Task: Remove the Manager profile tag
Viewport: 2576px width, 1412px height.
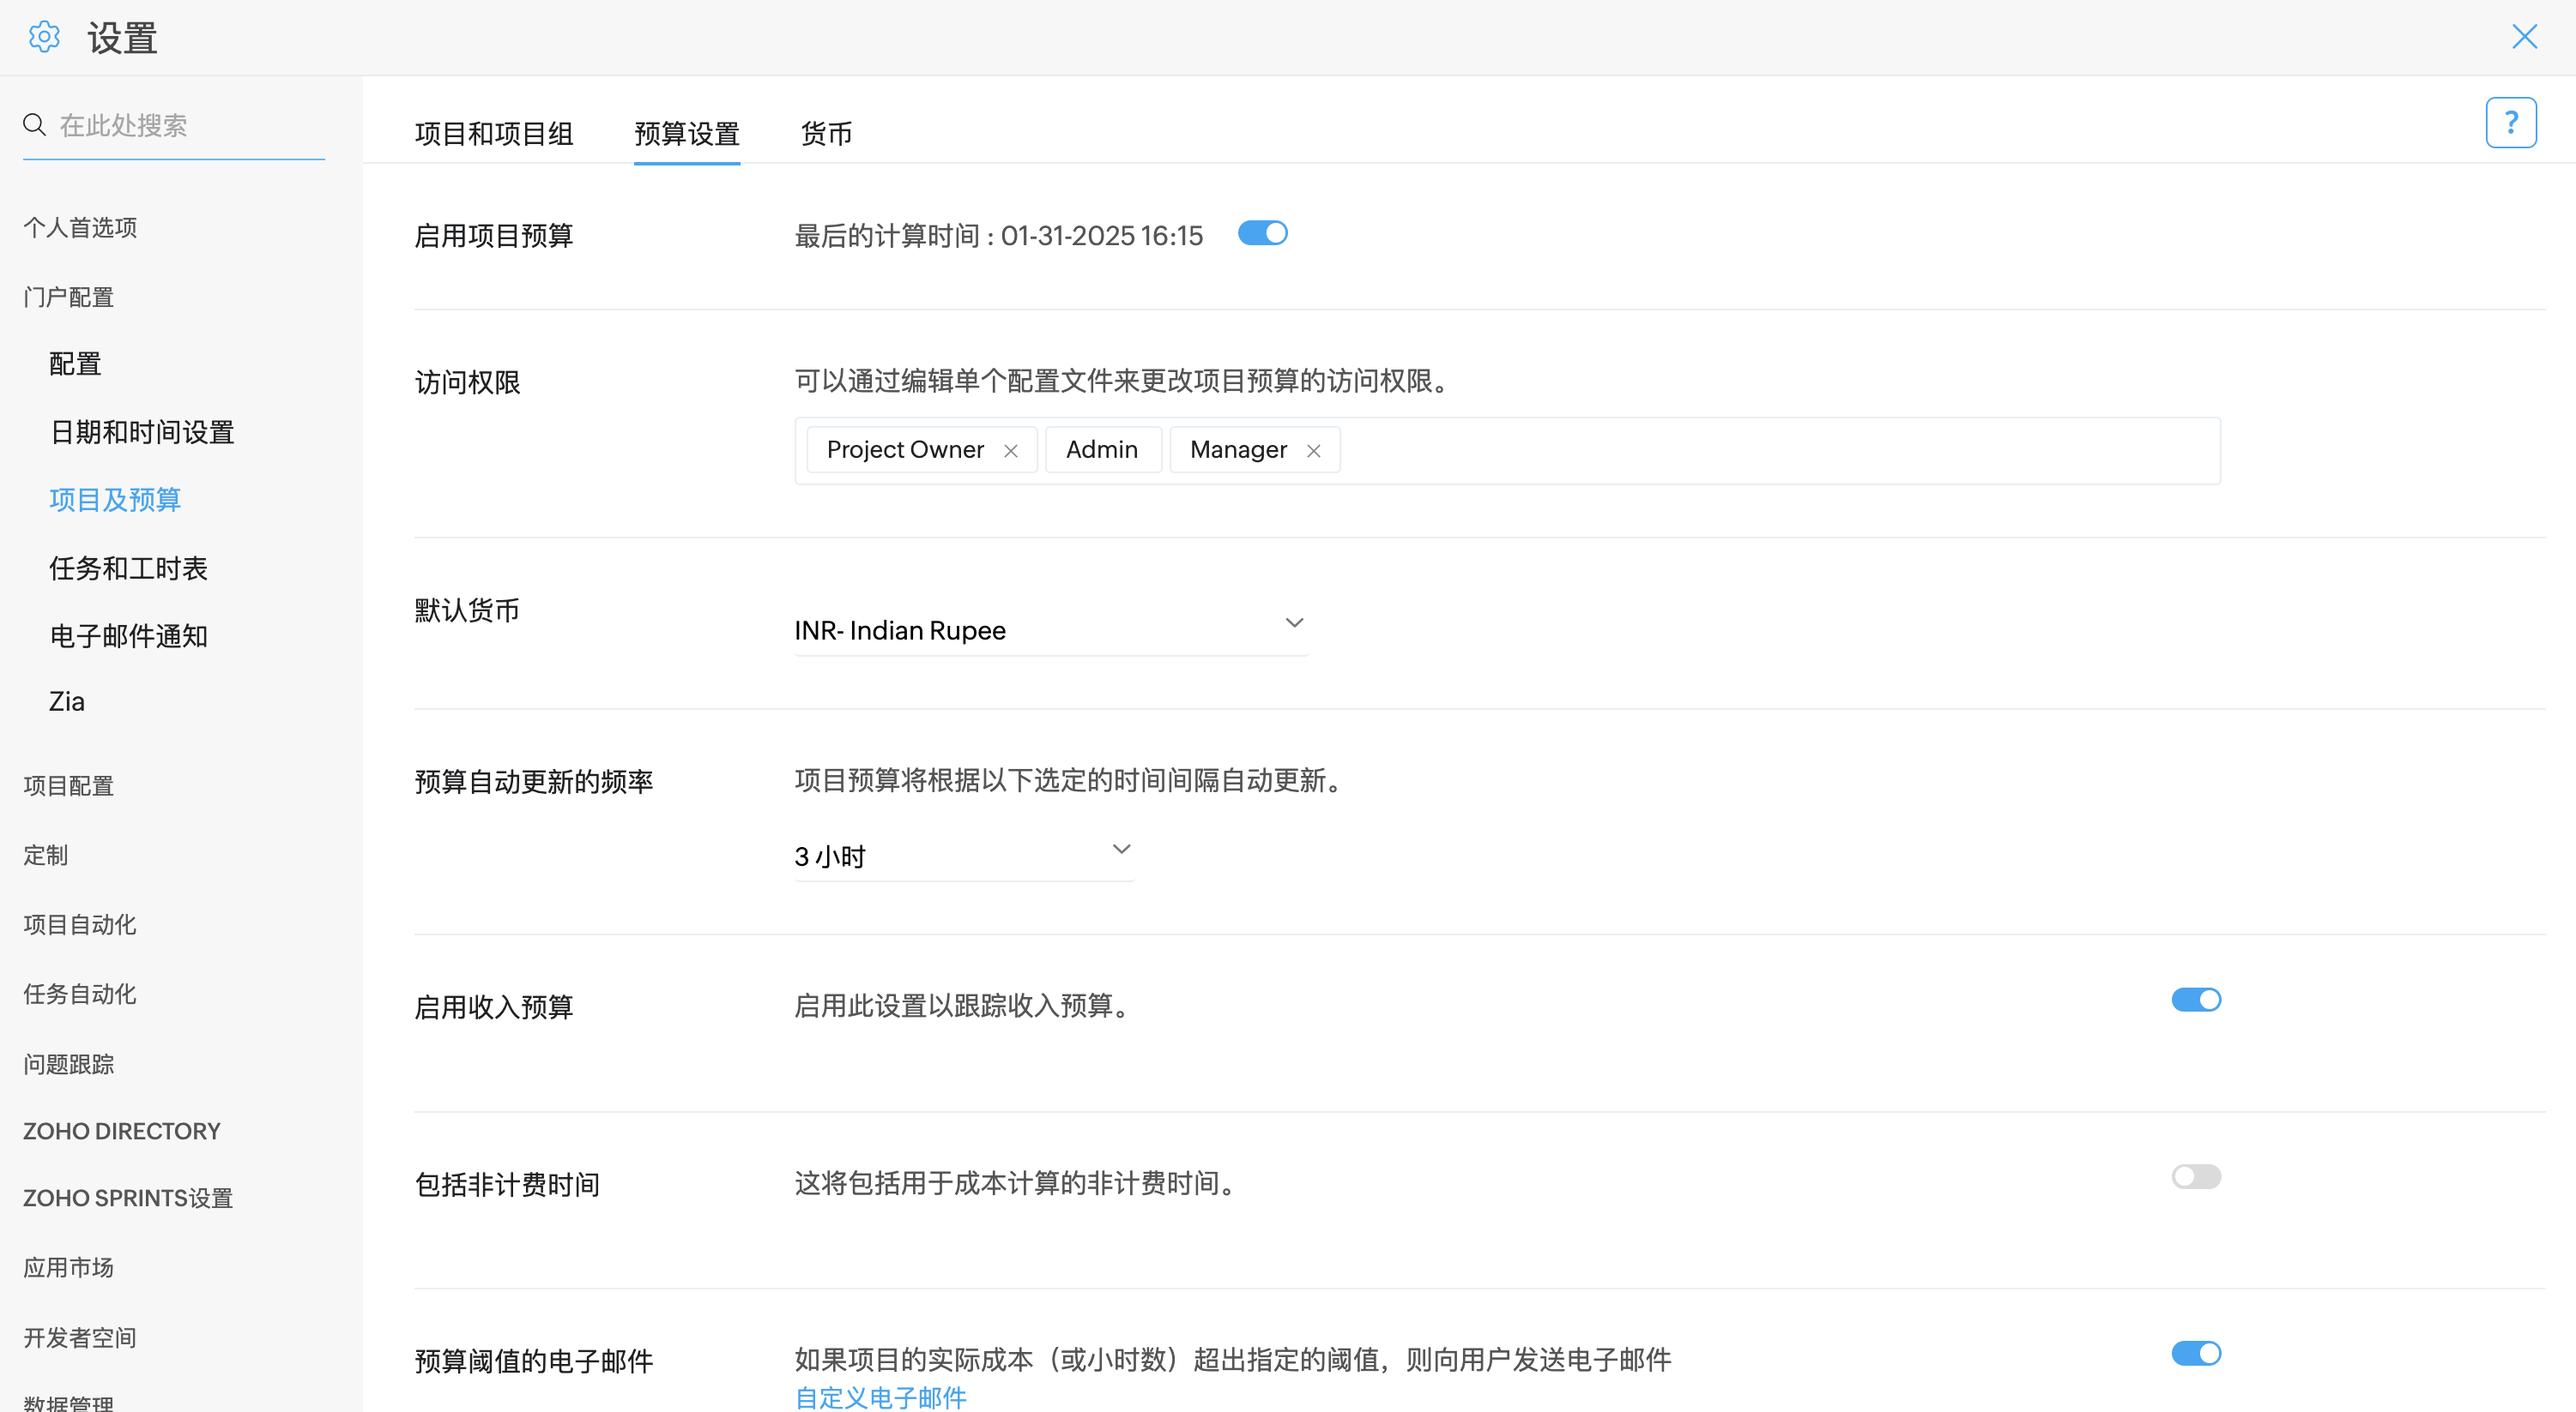Action: (x=1313, y=451)
